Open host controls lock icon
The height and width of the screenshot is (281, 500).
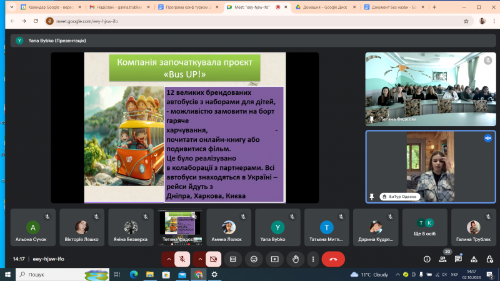tap(490, 259)
